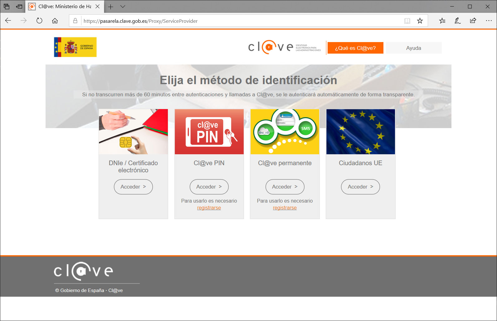Viewport: 497px width, 321px height.
Task: Follow registrarse link for Cl@ve PIN
Action: point(209,208)
